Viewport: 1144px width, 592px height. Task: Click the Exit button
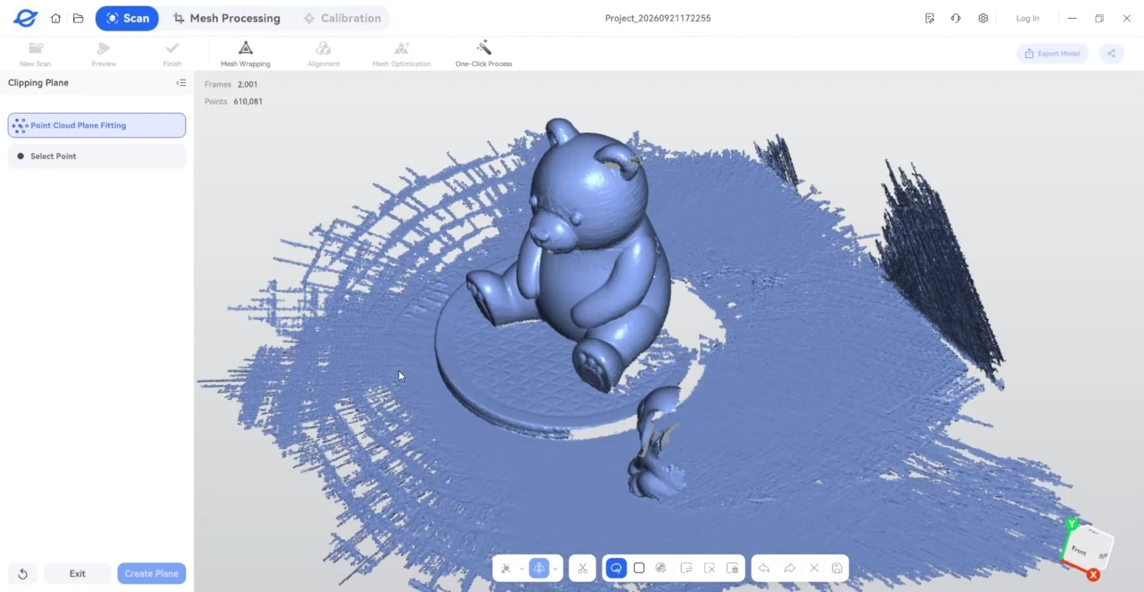point(78,574)
